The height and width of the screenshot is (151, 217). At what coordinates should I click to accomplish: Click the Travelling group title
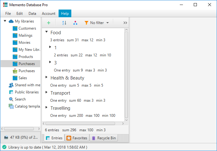[x=60, y=108]
